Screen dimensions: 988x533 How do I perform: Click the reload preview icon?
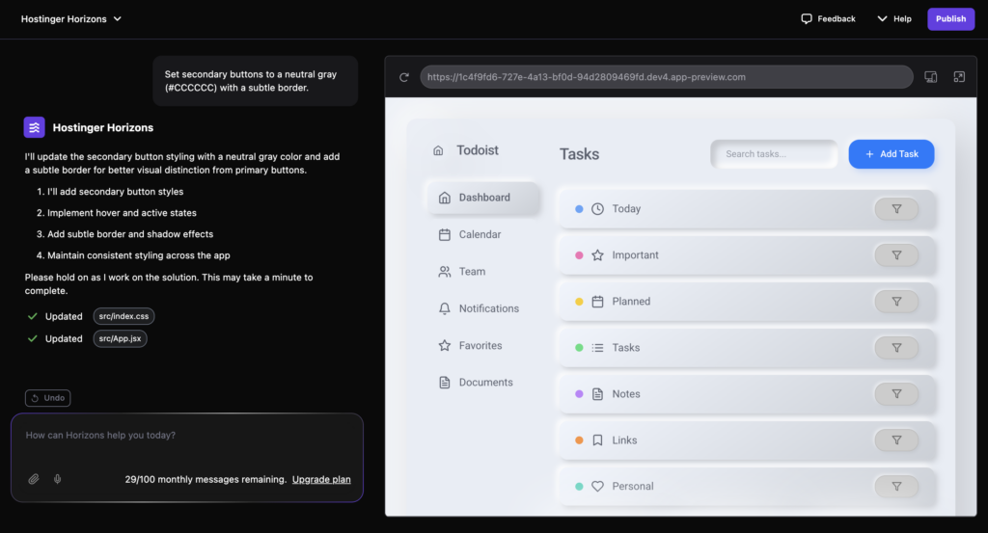tap(404, 77)
